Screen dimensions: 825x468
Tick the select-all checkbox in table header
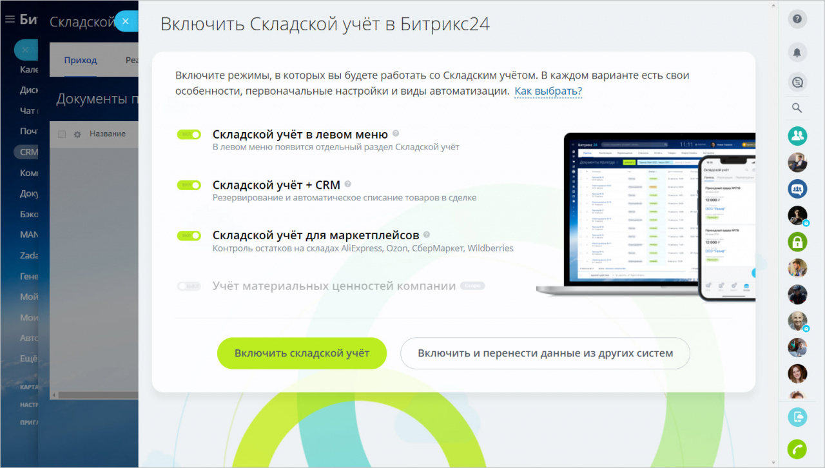[x=62, y=134]
